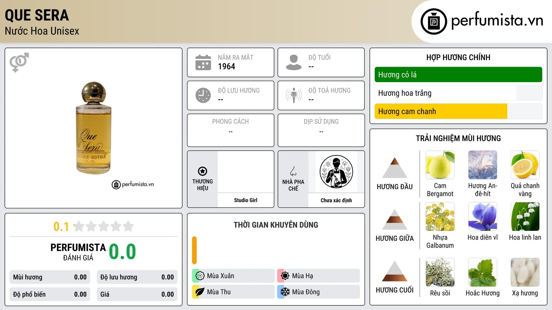
Task: Click the clock icon beside Độ lưu hương
Action: (x=203, y=95)
